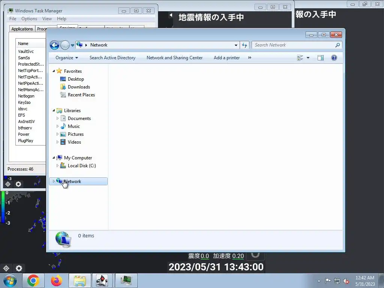
Task: Switch to Task Manager taskbar button
Action: click(x=126, y=280)
